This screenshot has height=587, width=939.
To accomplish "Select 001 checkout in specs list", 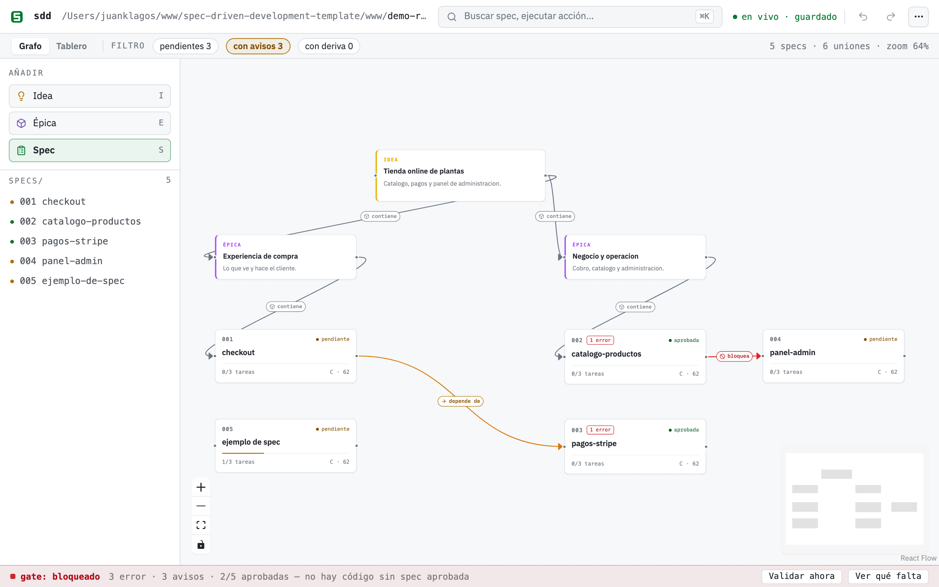I will 89,201.
